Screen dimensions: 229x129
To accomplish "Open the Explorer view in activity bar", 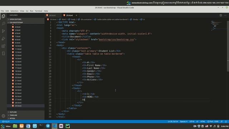I will point(3,16).
